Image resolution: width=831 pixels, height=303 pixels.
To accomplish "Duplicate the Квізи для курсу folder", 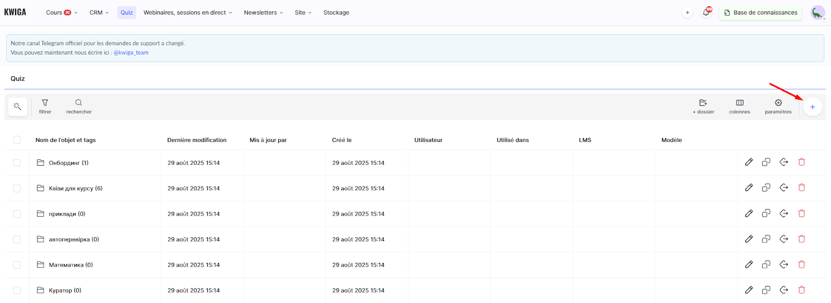I will click(x=766, y=188).
